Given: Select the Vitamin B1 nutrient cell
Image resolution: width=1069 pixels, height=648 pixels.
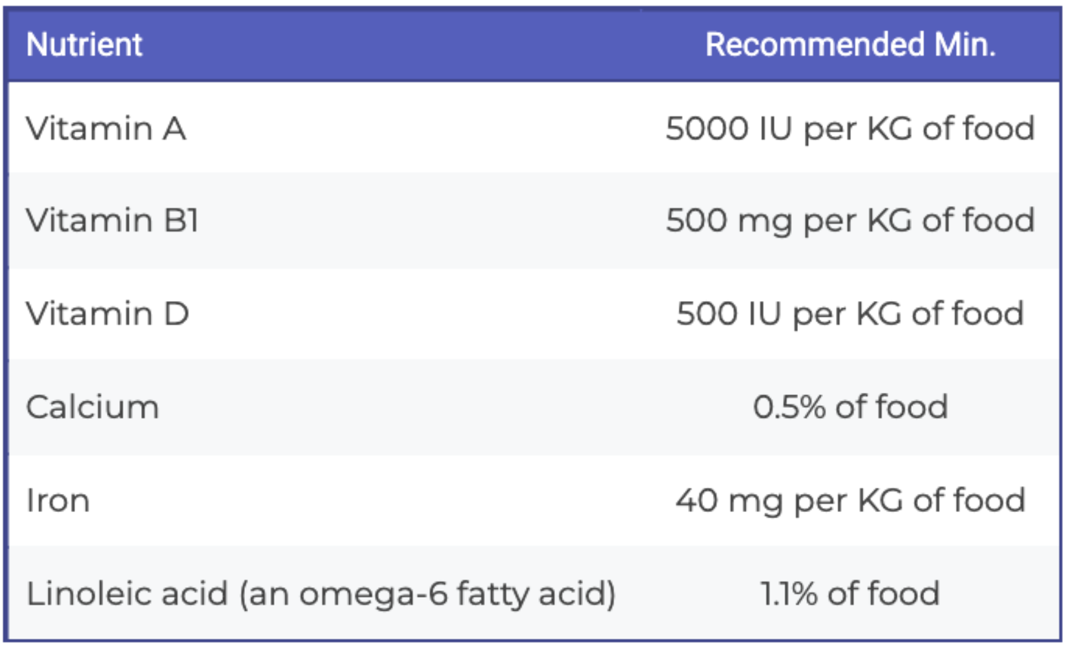Looking at the screenshot, I should click(x=112, y=221).
